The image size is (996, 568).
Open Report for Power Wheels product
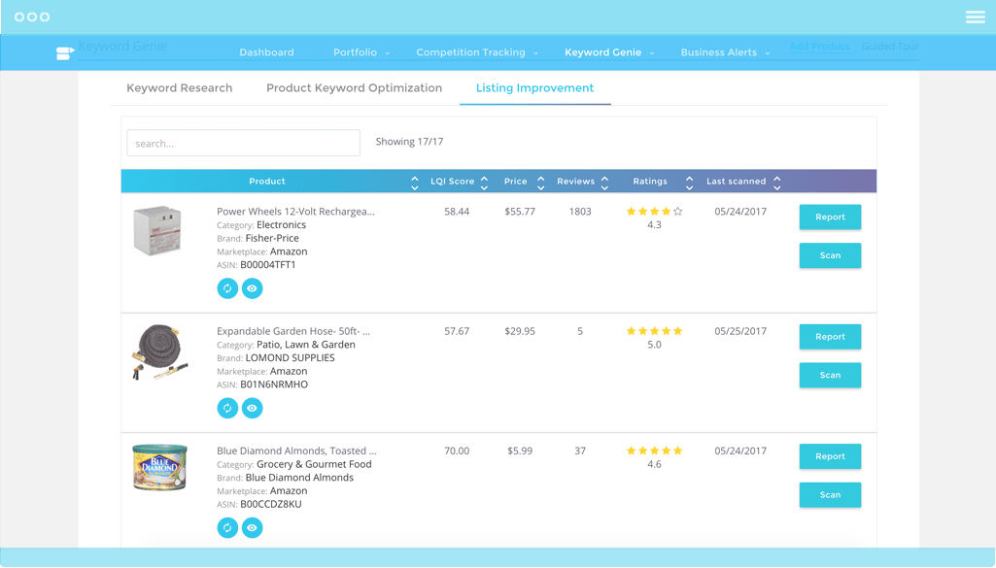(x=830, y=217)
